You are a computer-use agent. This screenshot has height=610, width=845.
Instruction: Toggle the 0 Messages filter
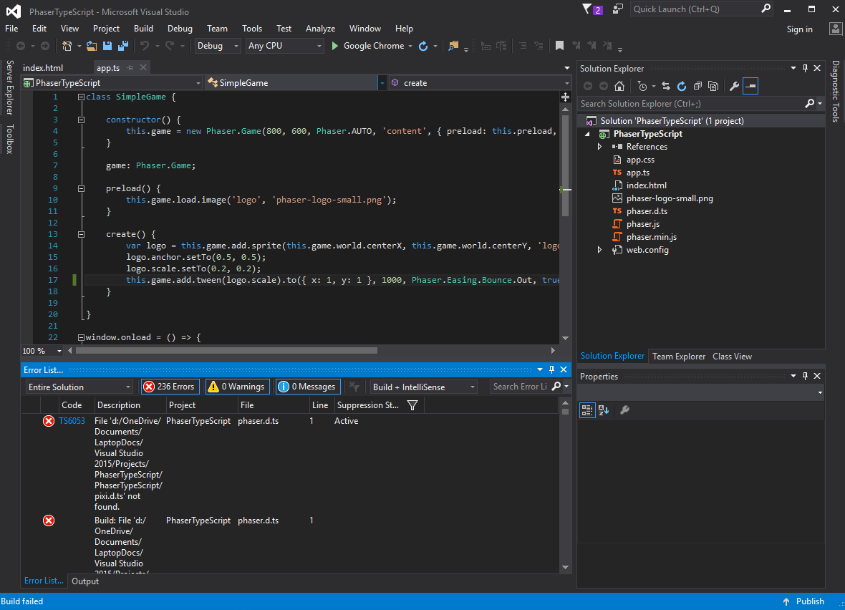point(308,387)
